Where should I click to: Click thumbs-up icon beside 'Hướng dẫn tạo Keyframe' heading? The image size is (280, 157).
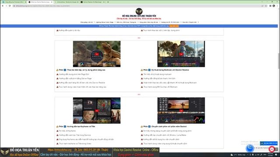tap(57, 126)
